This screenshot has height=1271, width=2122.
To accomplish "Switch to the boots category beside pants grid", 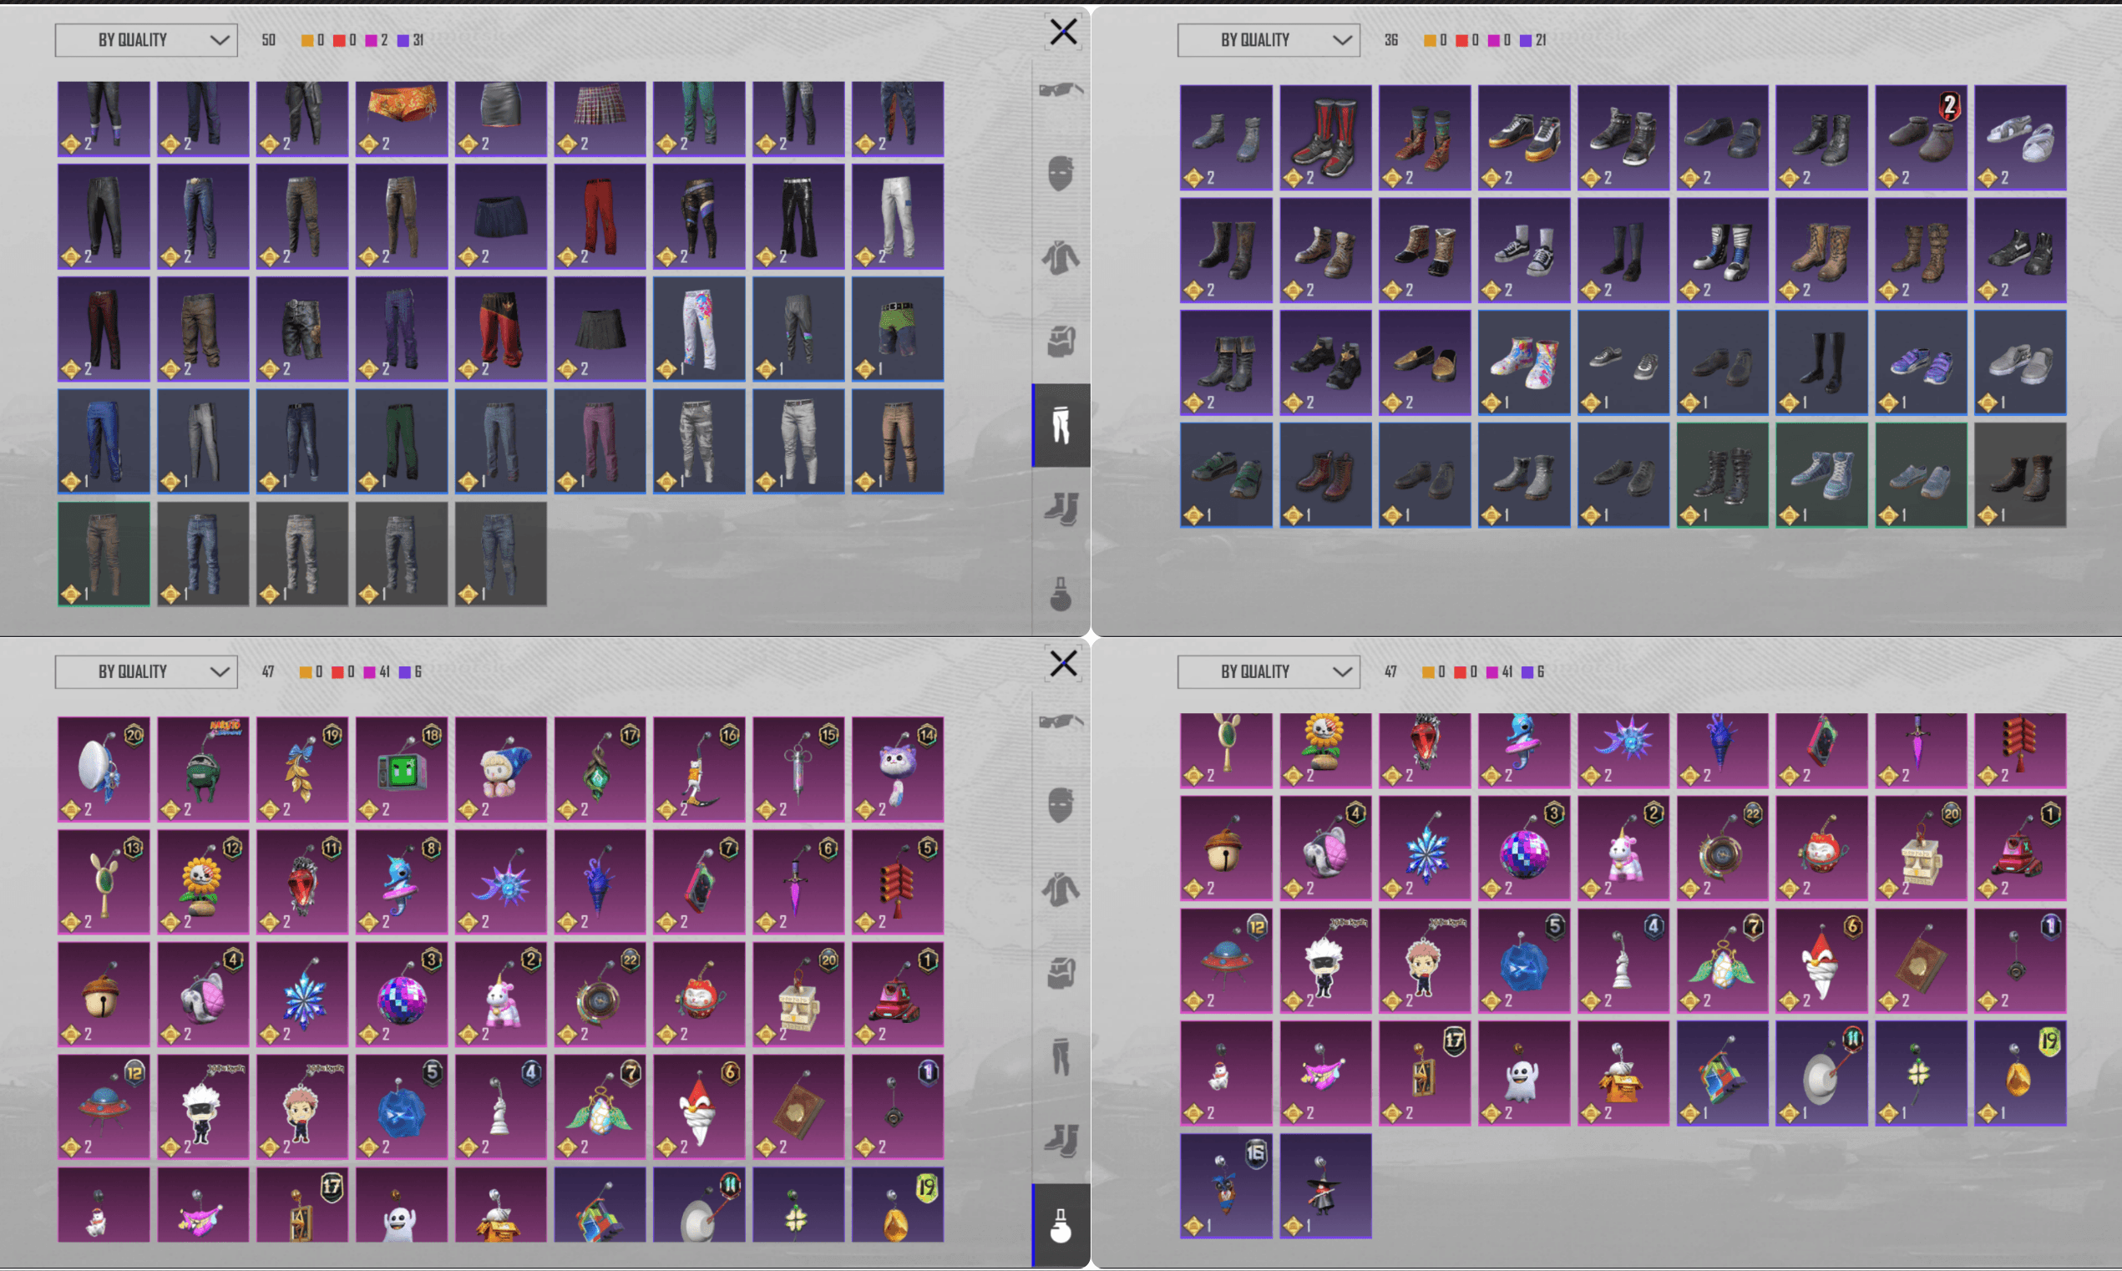I will [x=1060, y=509].
